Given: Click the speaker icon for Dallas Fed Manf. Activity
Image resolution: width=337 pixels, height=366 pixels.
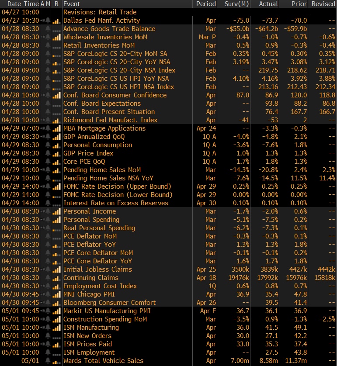Looking at the screenshot, I should (x=42, y=21).
